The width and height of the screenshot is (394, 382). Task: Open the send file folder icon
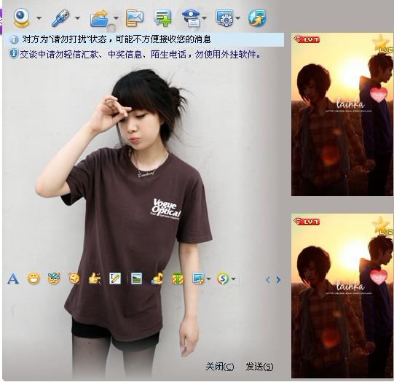coord(100,18)
